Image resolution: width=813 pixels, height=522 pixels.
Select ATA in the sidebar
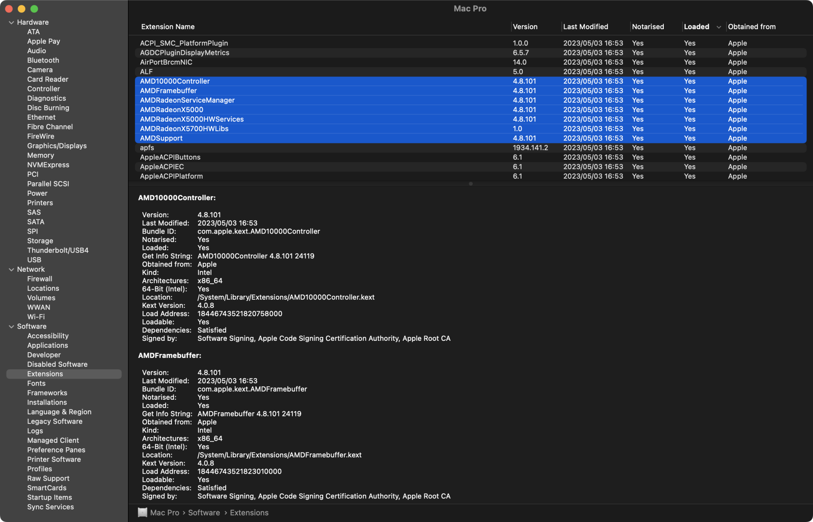click(33, 32)
